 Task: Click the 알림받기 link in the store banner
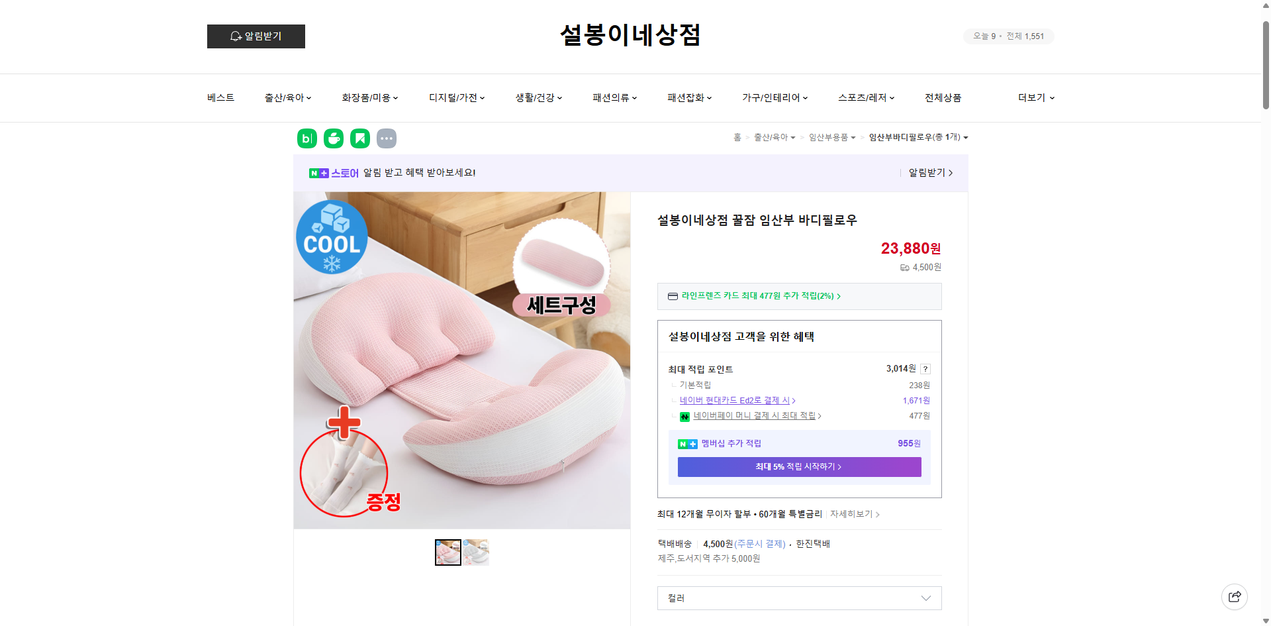(x=927, y=173)
